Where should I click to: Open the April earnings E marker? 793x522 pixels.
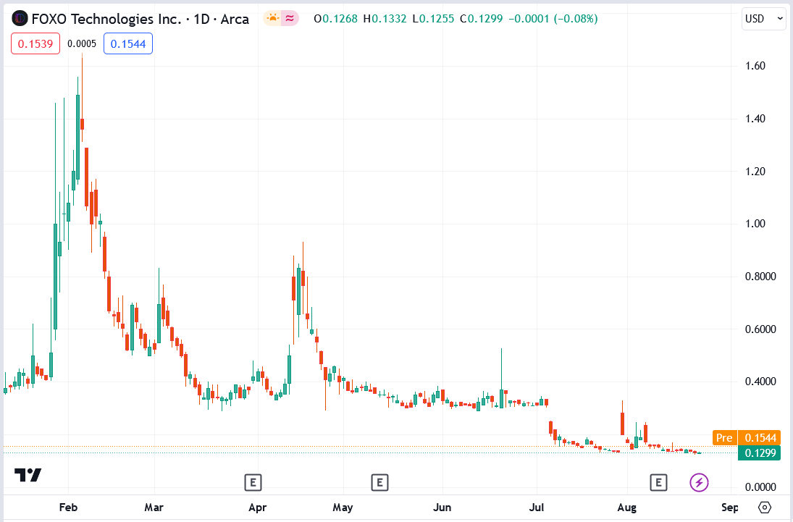pyautogui.click(x=253, y=483)
